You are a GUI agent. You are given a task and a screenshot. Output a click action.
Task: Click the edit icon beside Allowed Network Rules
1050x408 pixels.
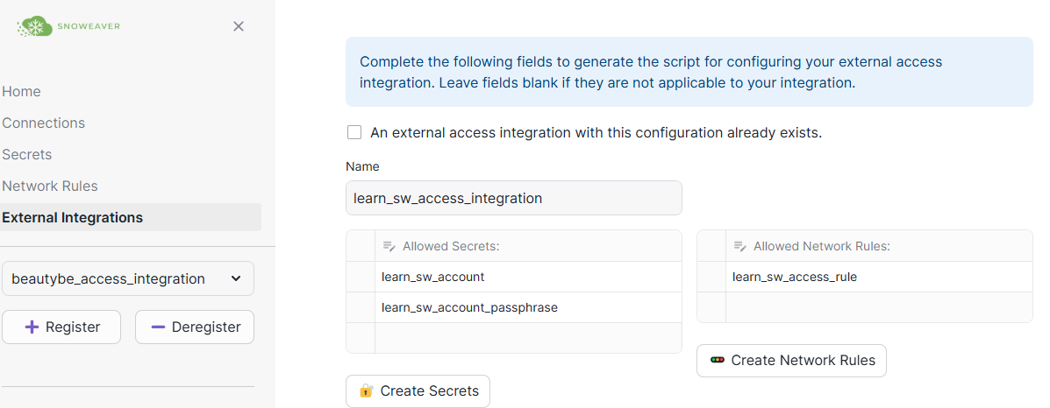pyautogui.click(x=740, y=246)
